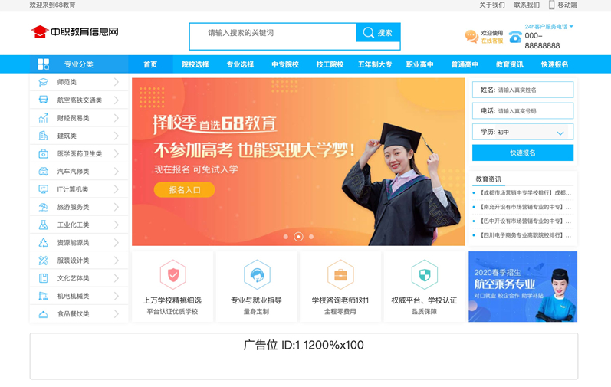Click the 财经贸易类 chart icon

pos(43,117)
